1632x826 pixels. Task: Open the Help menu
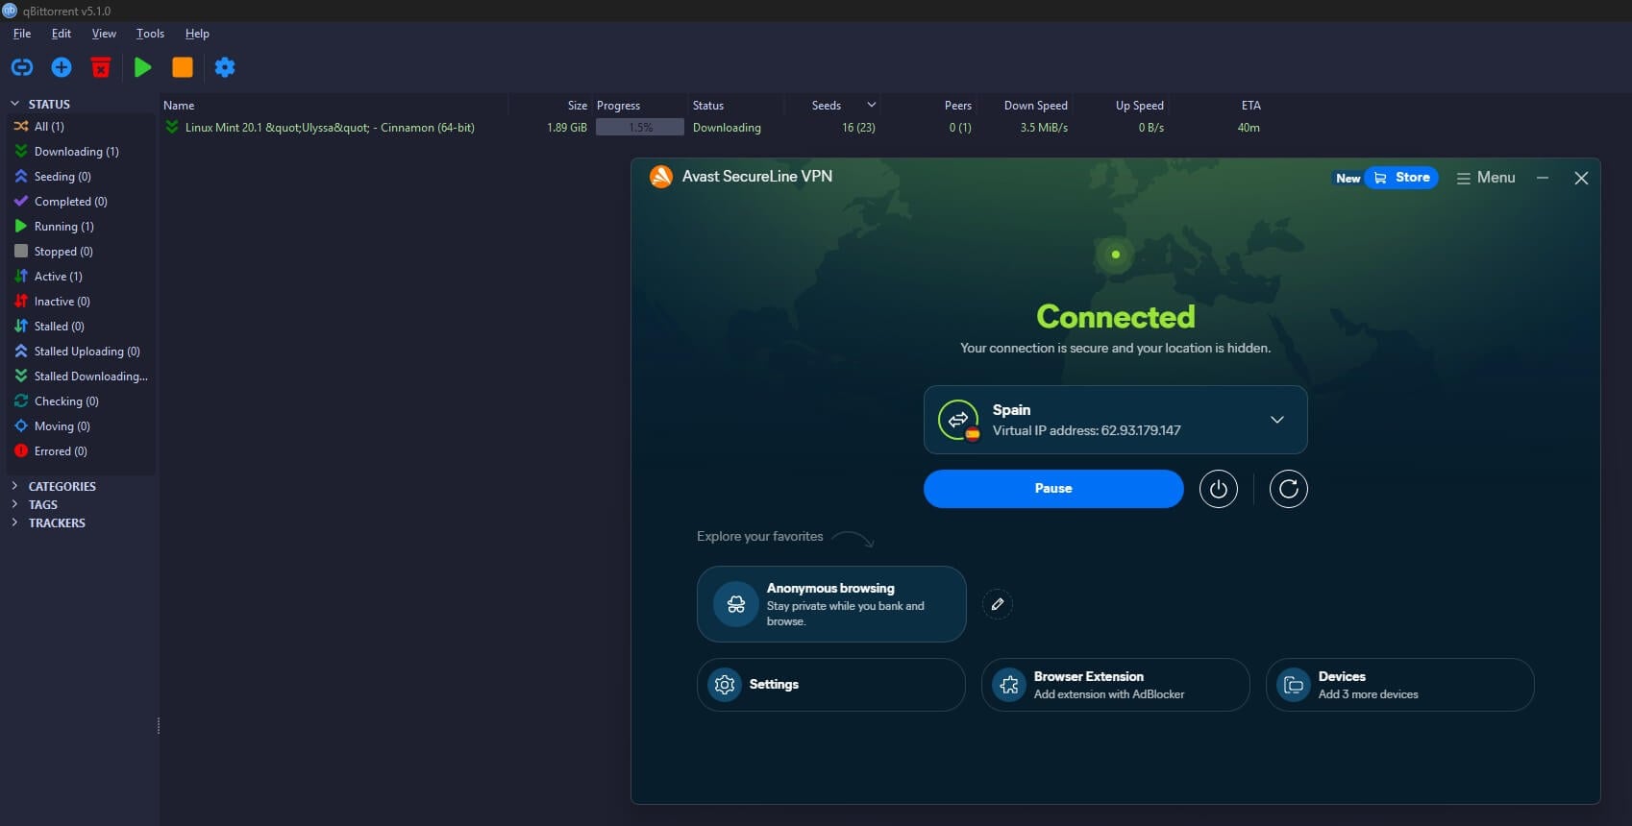[x=197, y=34]
